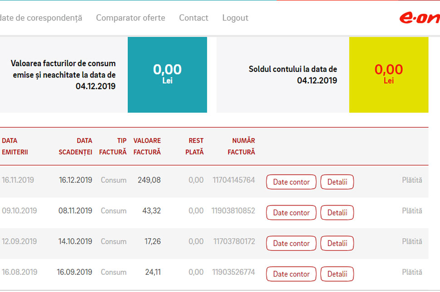
Task: Open the 'date de corespondență' menu item
Action: 41,18
